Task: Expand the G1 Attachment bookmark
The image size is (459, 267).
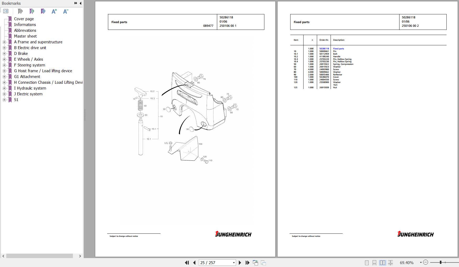Action: (x=4, y=77)
